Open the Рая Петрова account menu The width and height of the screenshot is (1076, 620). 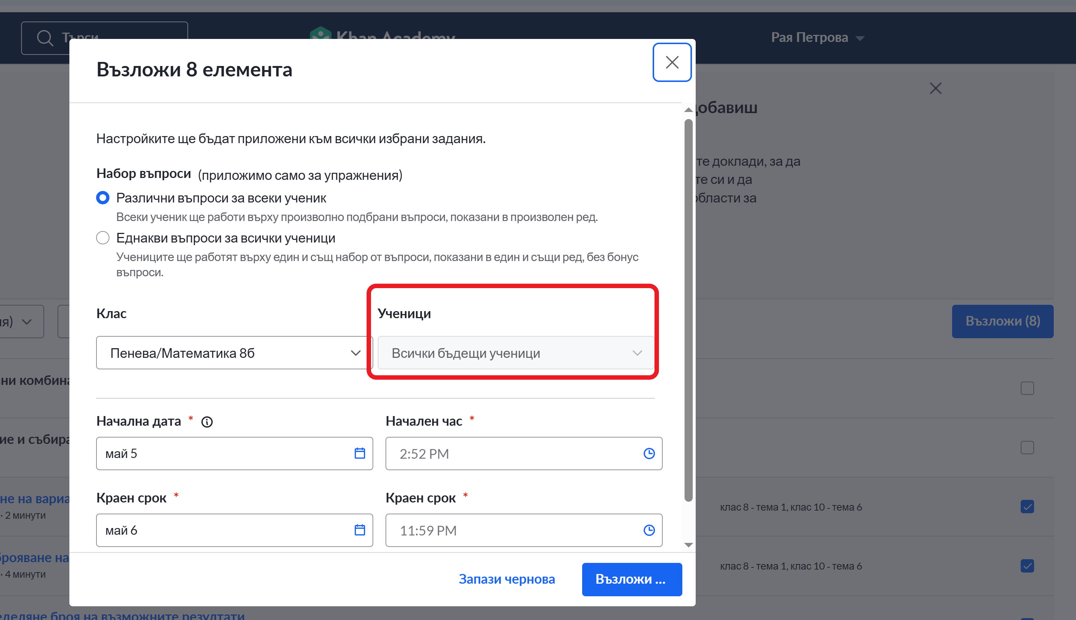coord(817,37)
